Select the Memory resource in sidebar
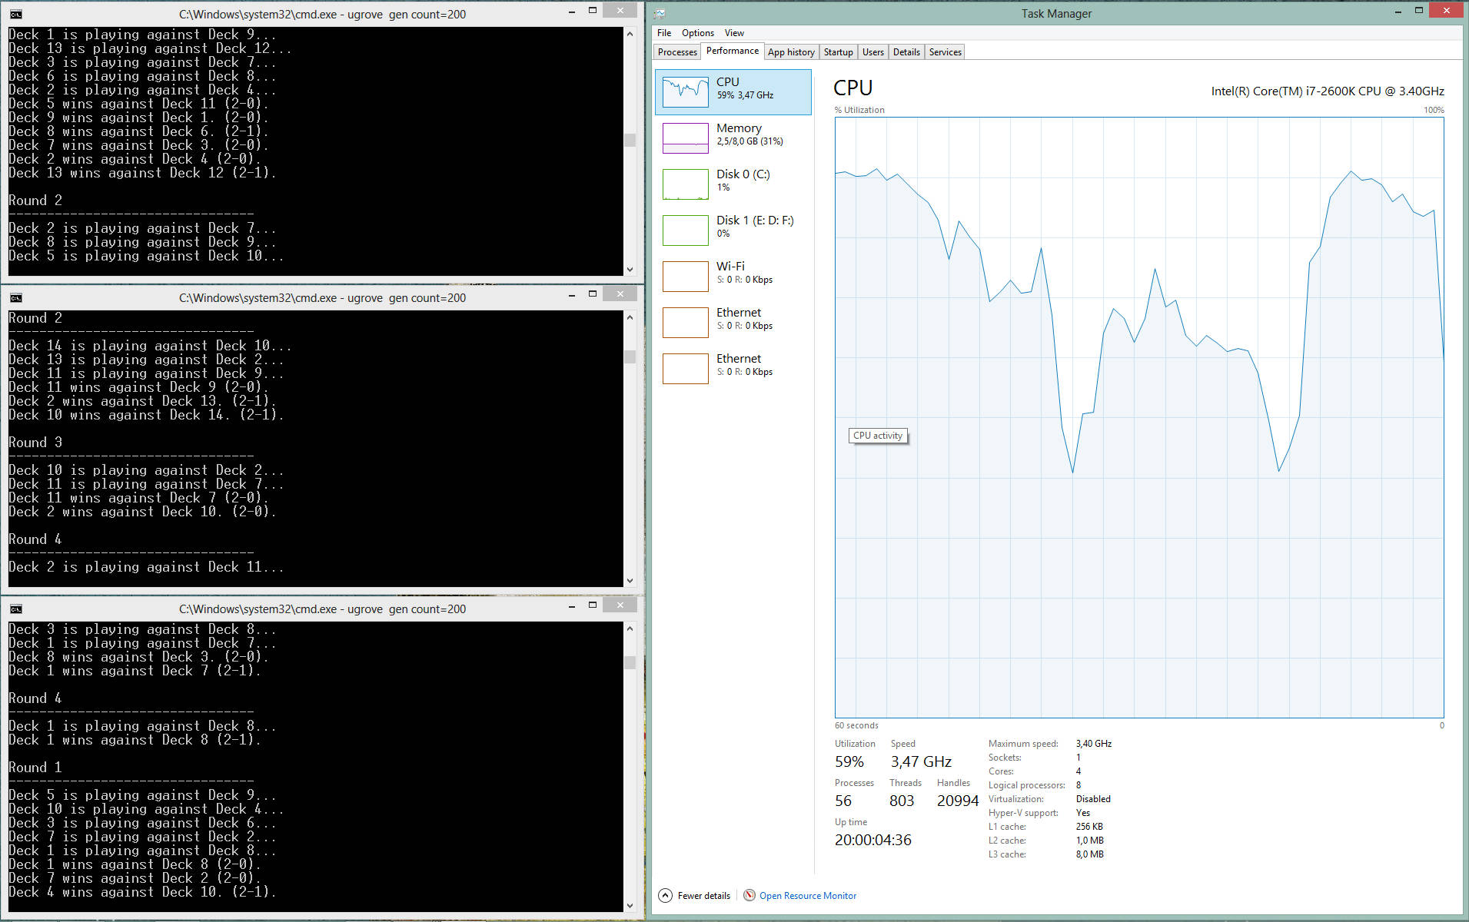The image size is (1469, 922). coord(733,138)
